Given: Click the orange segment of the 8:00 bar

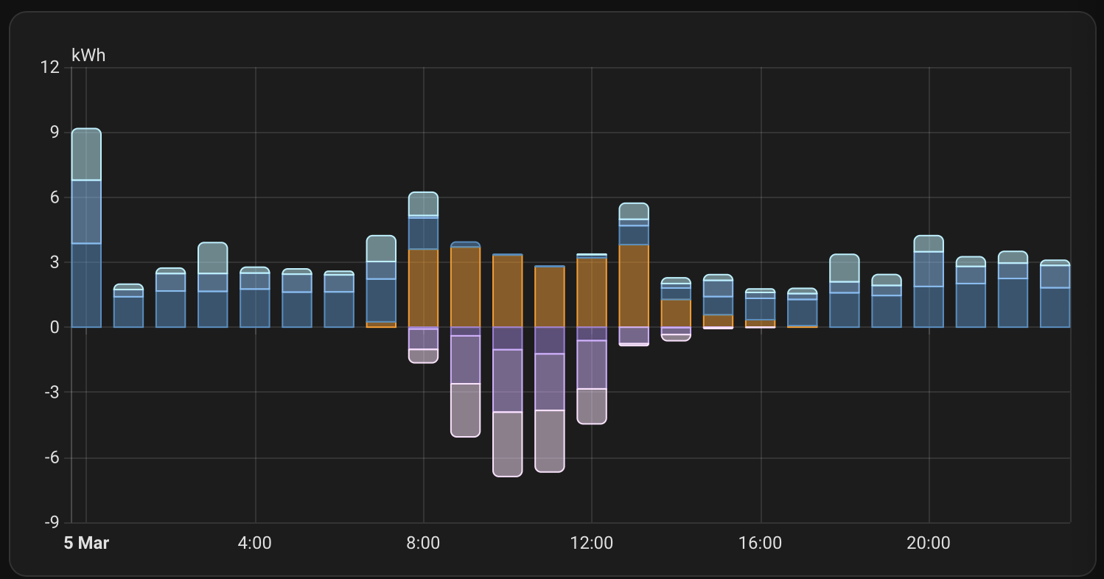Looking at the screenshot, I should pyautogui.click(x=423, y=288).
